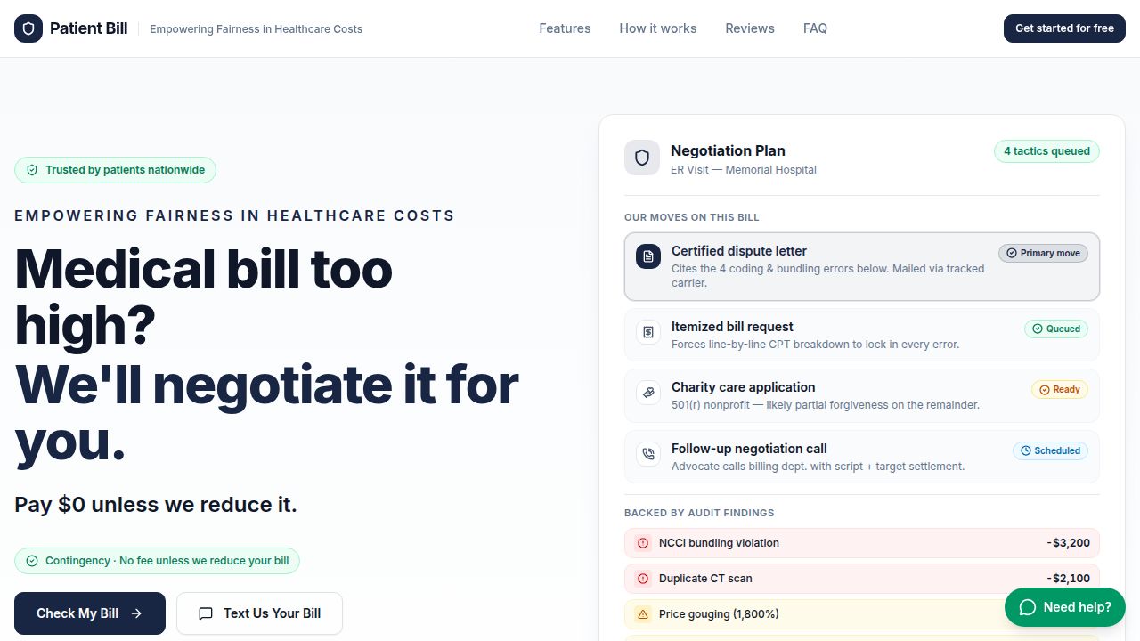Click the Follow-up negotiation call phone icon
The height and width of the screenshot is (641, 1140).
tap(648, 454)
